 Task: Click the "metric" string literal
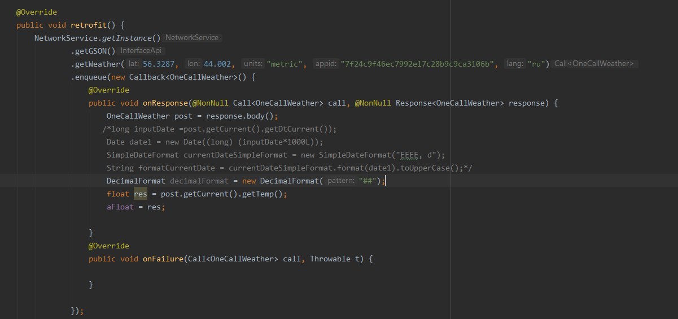285,64
